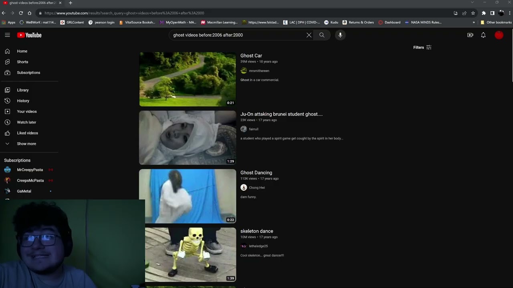Start voice search with the microphone

(x=340, y=35)
